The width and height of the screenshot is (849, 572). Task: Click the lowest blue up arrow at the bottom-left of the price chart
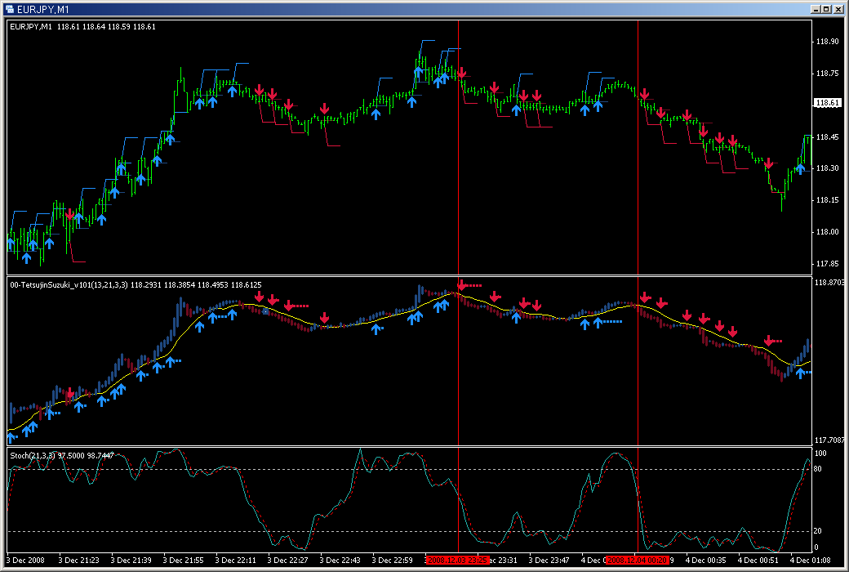26,258
